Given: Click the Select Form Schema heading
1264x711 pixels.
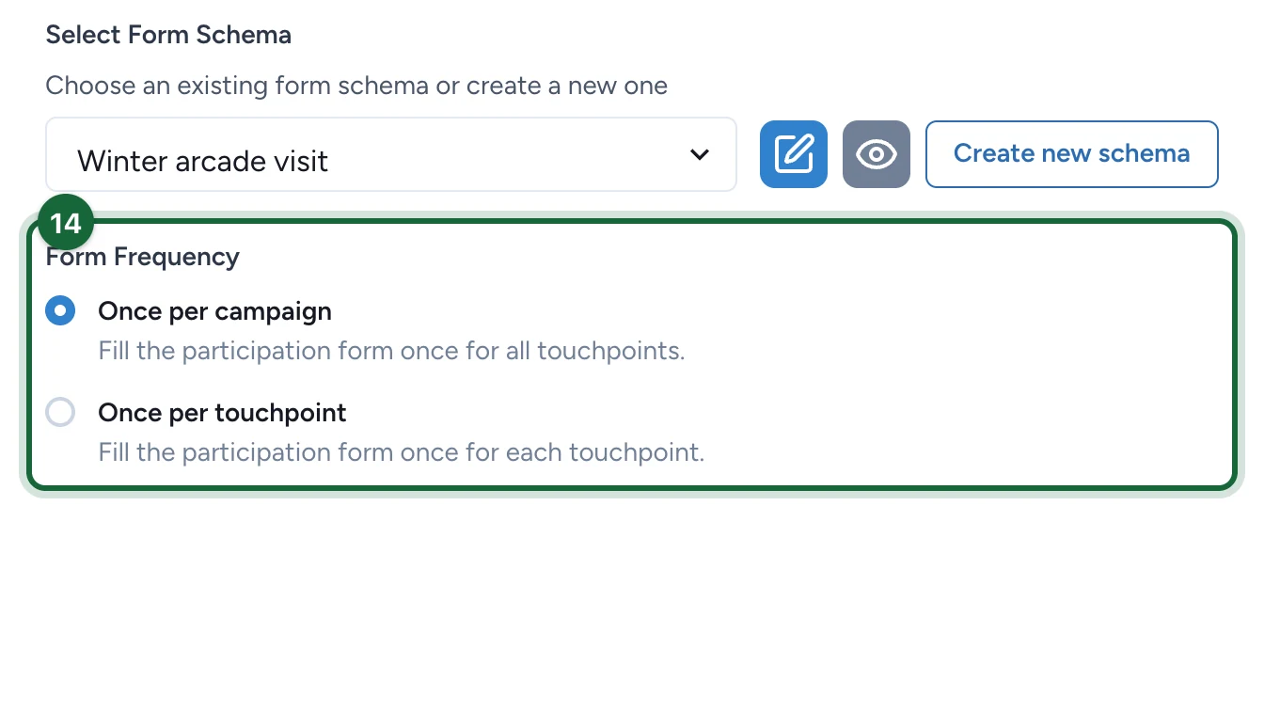Looking at the screenshot, I should (168, 35).
